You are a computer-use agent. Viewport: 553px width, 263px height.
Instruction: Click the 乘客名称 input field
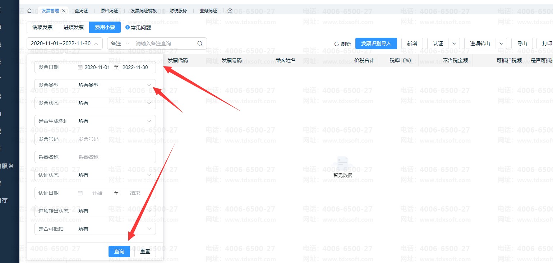pyautogui.click(x=115, y=157)
